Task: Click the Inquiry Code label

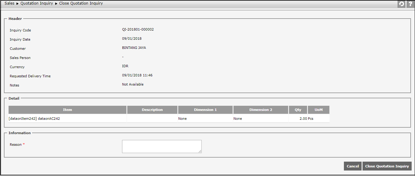Action: [x=20, y=30]
